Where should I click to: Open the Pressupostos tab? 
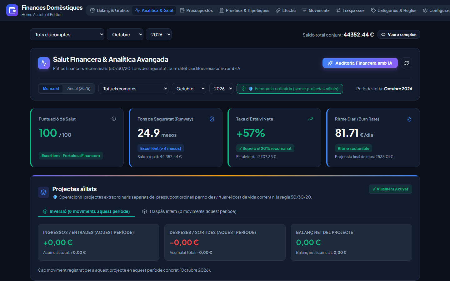(x=196, y=10)
